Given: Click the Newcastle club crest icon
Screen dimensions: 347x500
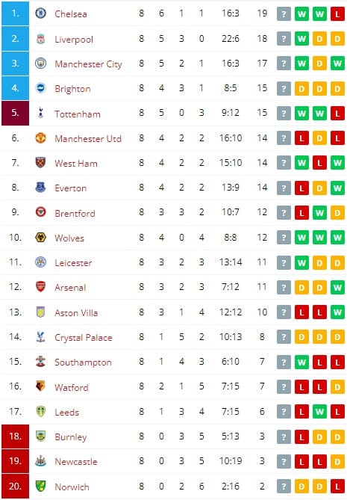Looking at the screenshot, I should tap(40, 461).
